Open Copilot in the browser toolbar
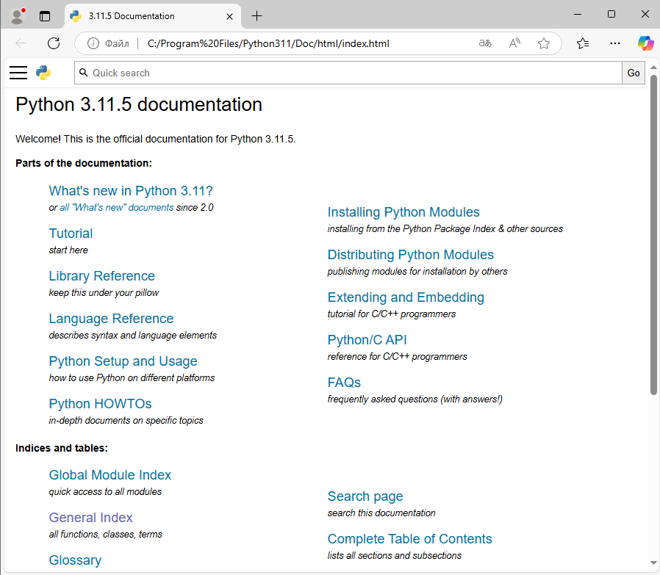Screen dimensions: 660x575 (x=645, y=43)
